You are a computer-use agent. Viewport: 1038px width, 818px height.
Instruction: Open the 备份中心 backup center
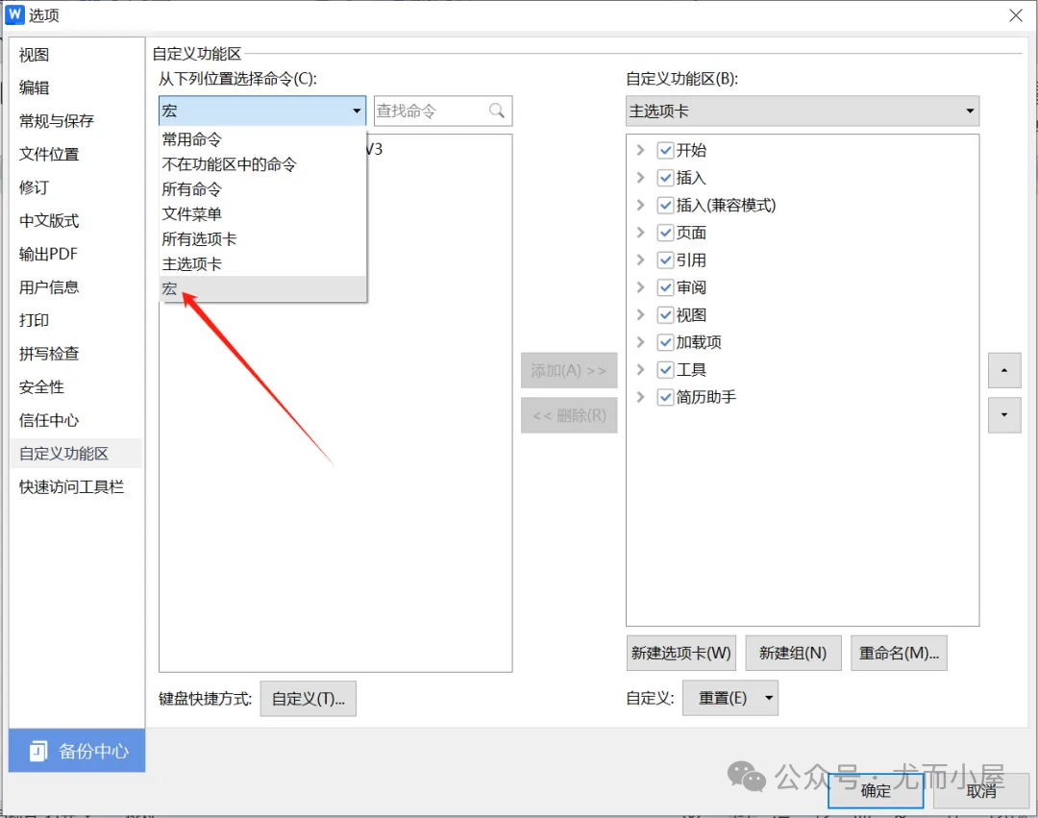(x=77, y=751)
